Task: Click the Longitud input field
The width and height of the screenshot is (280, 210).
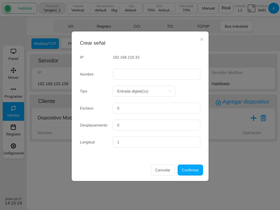Action: pyautogui.click(x=157, y=142)
